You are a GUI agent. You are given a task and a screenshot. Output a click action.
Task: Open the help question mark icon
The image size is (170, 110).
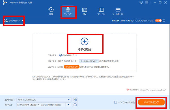pos(164,21)
